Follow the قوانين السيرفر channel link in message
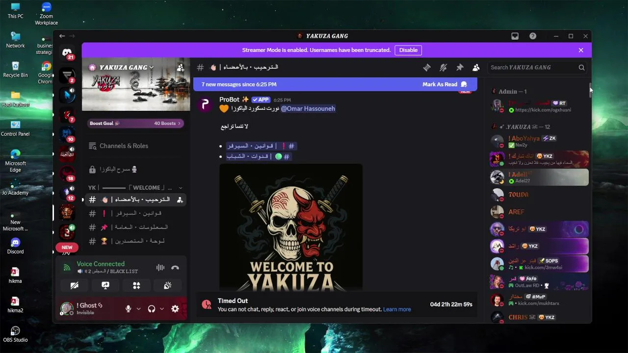This screenshot has width=628, height=353. click(262, 146)
